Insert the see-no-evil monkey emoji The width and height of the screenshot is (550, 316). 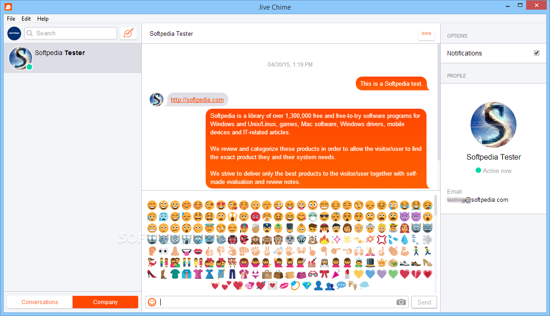coord(255,239)
